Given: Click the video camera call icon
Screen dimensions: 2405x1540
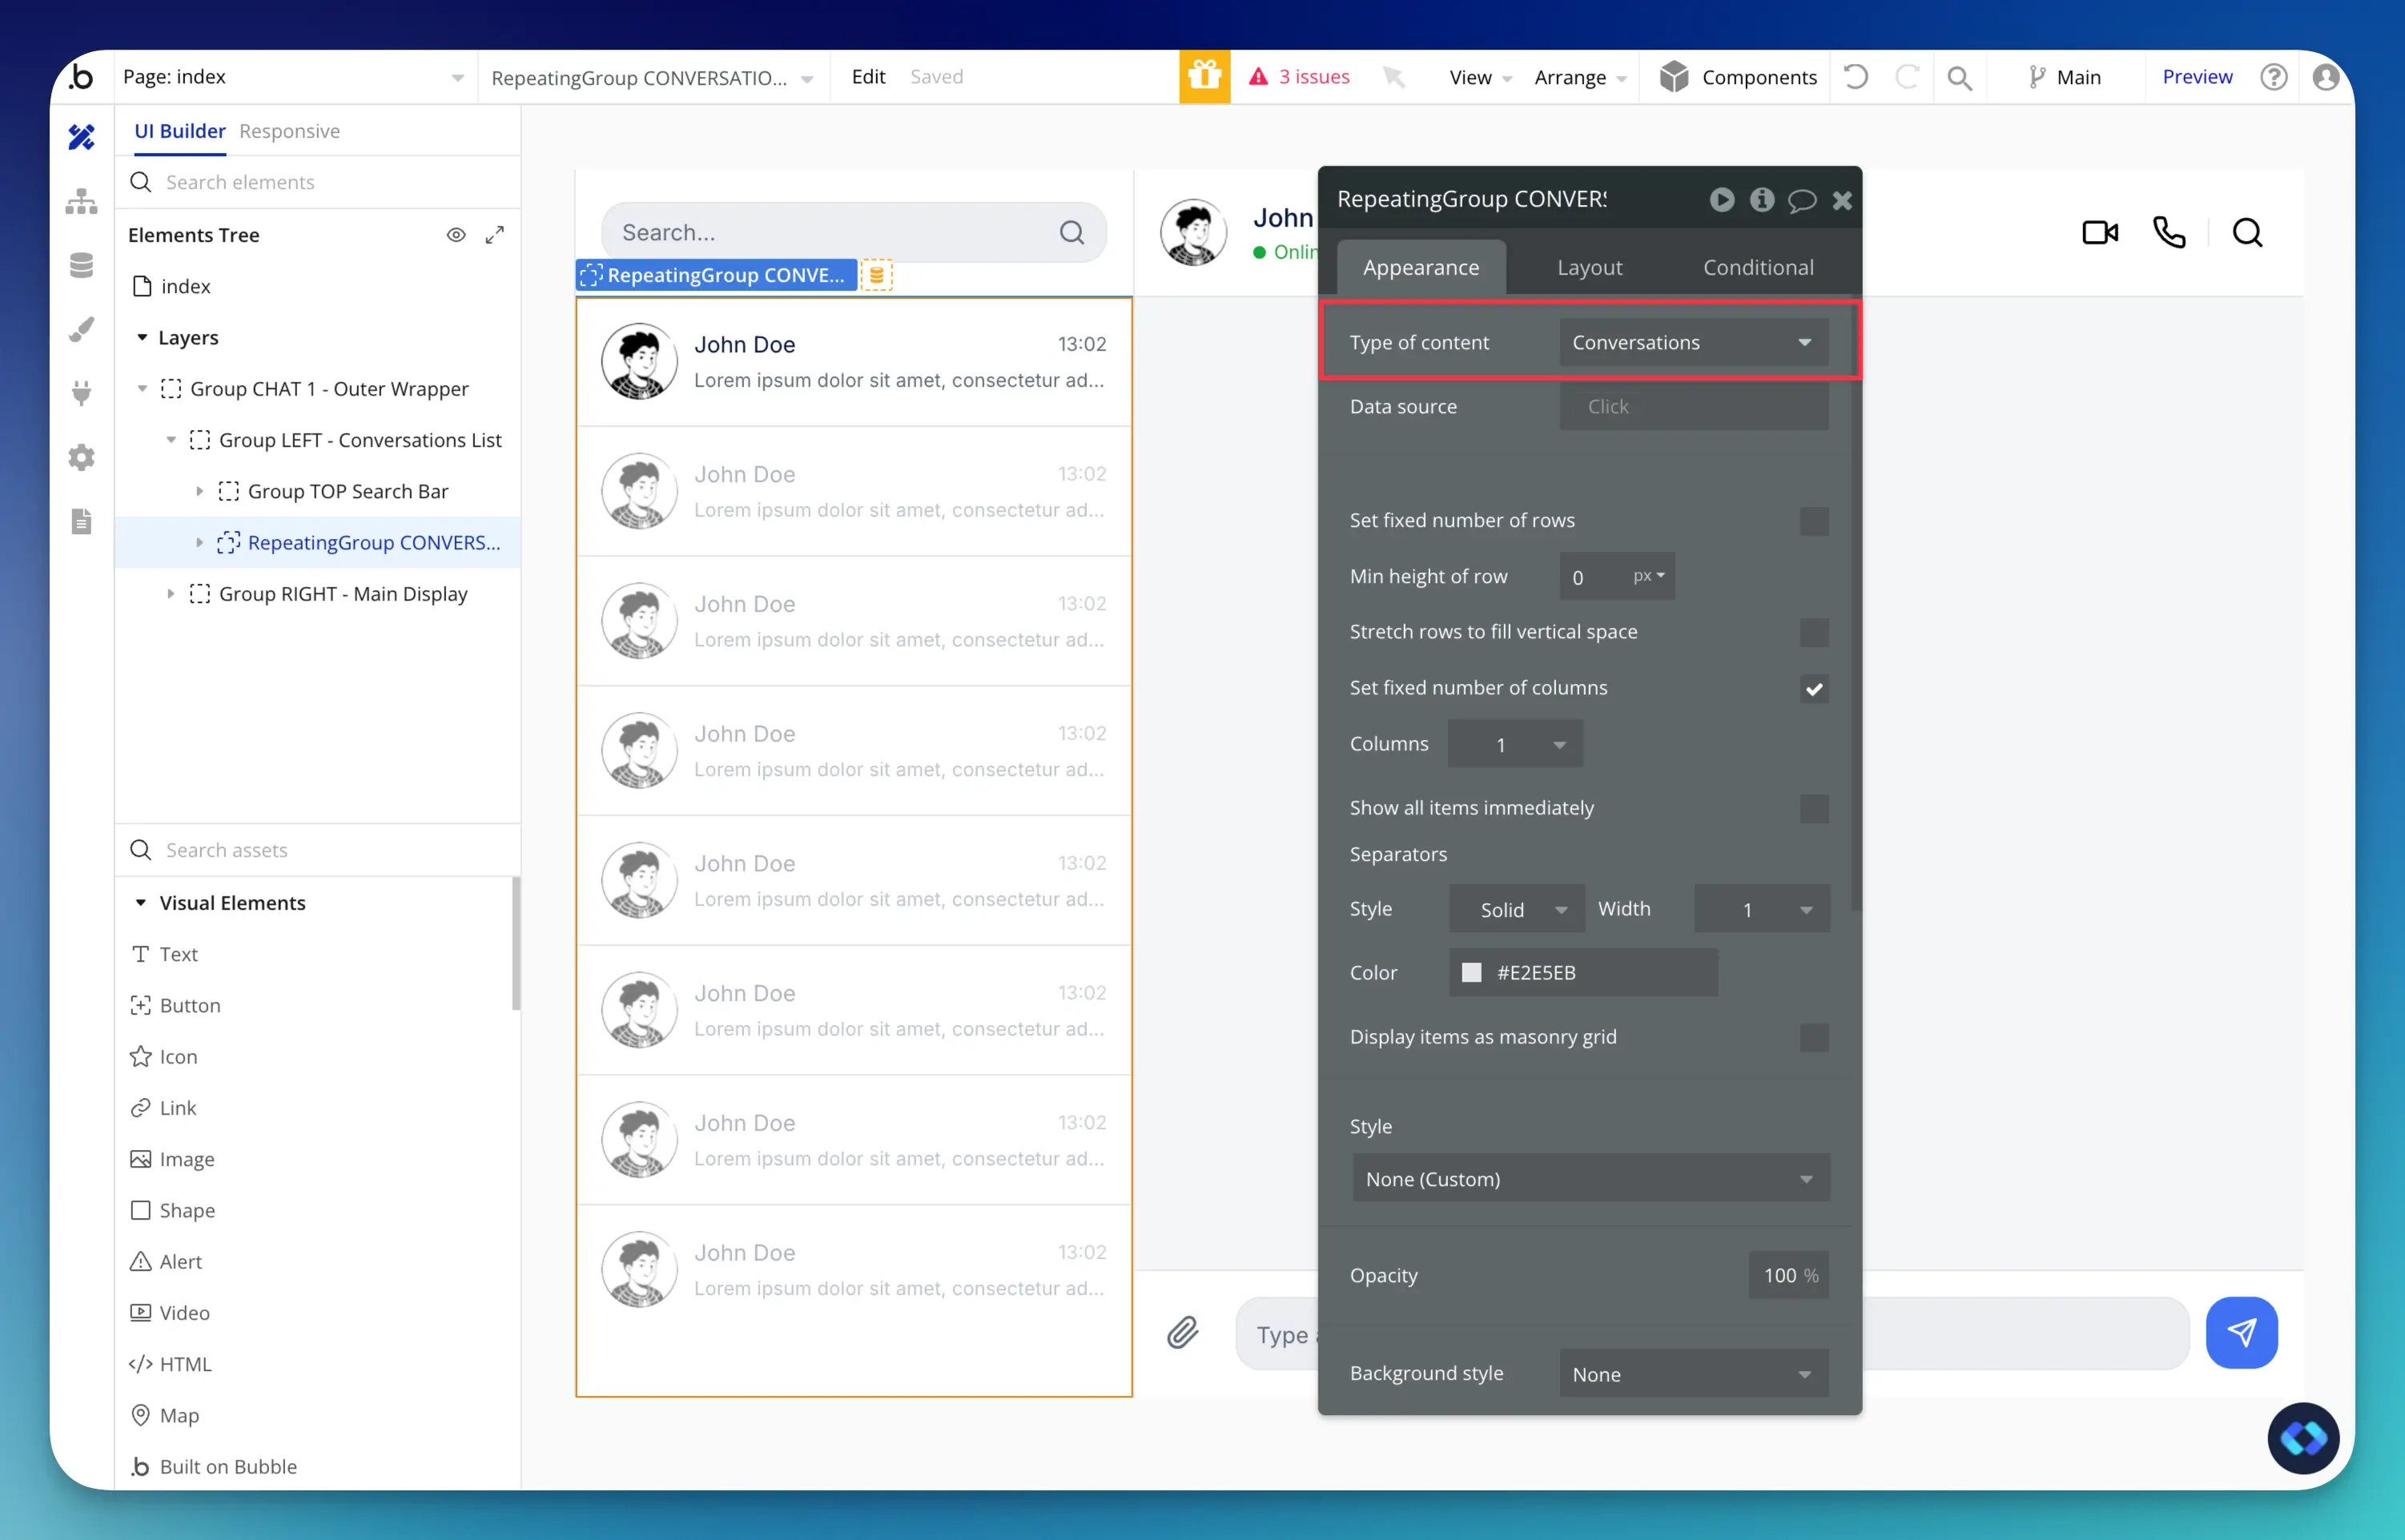Looking at the screenshot, I should coord(2099,233).
